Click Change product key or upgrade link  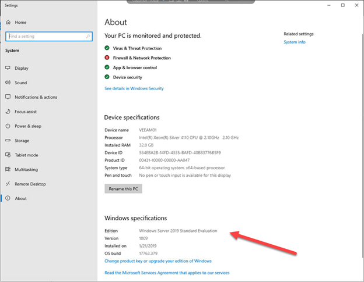point(158,261)
